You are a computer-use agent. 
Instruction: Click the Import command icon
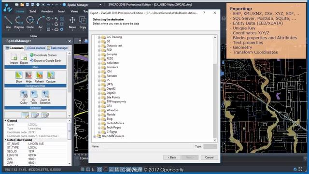click(14, 58)
